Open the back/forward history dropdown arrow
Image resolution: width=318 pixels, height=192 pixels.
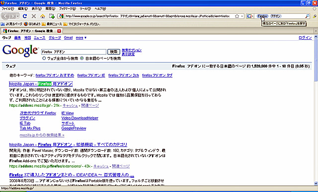coord(18,16)
